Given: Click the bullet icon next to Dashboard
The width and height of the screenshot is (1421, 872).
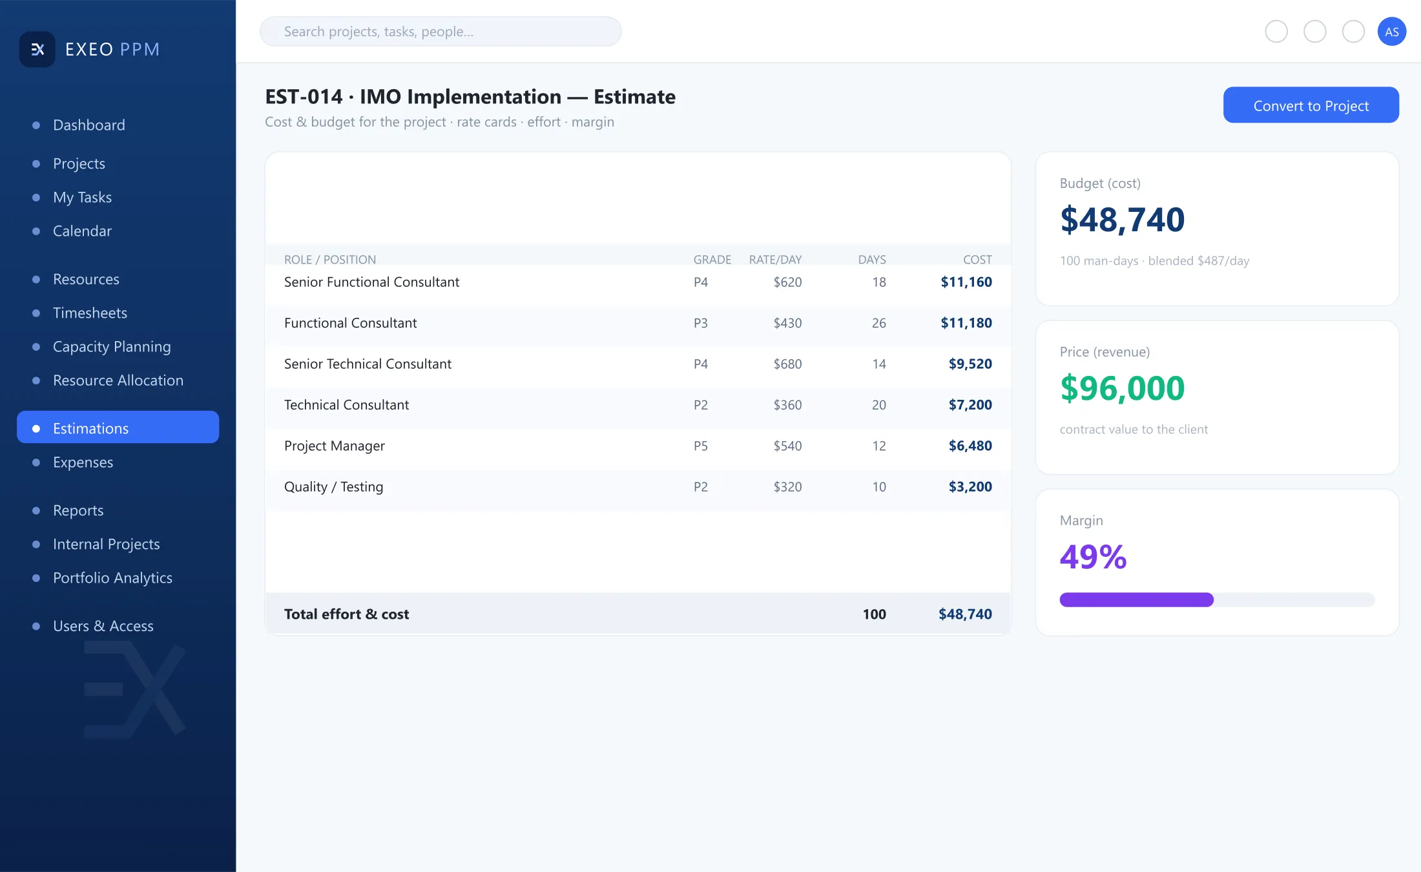Looking at the screenshot, I should click(36, 125).
